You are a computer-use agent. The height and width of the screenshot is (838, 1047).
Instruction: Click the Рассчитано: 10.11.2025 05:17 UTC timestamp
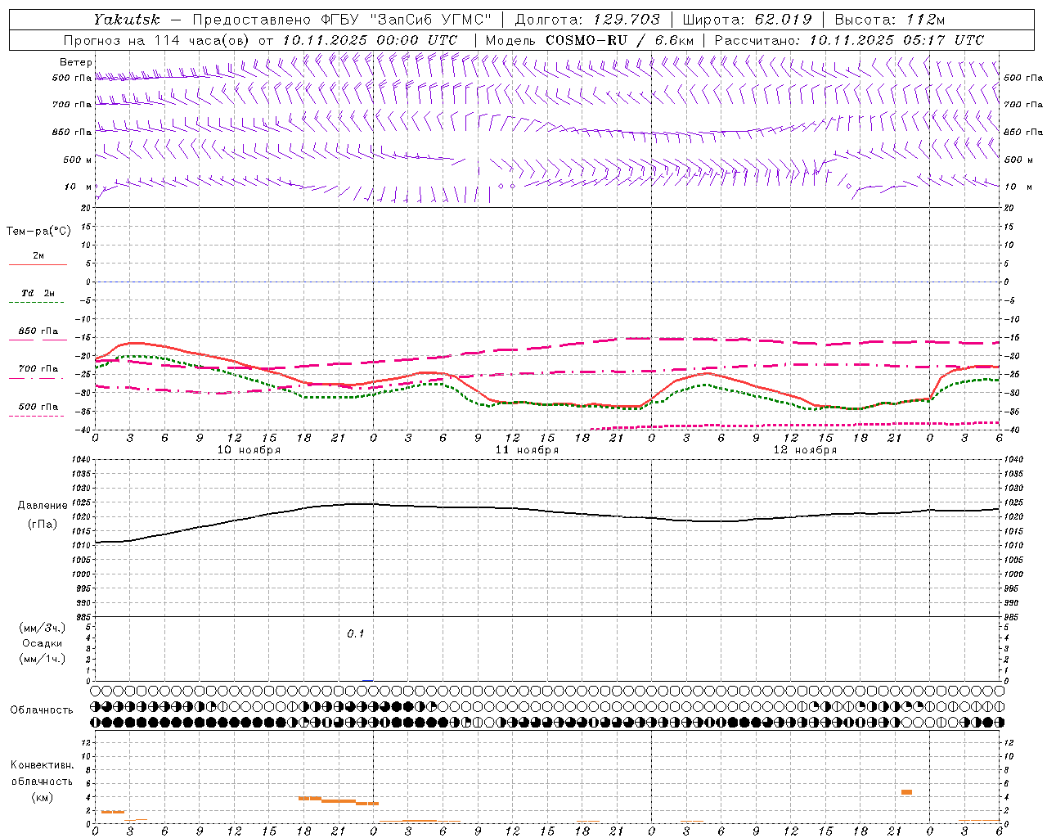pos(849,40)
